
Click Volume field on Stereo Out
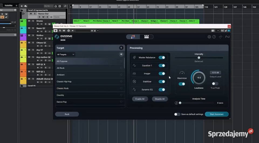[x=59, y=17]
